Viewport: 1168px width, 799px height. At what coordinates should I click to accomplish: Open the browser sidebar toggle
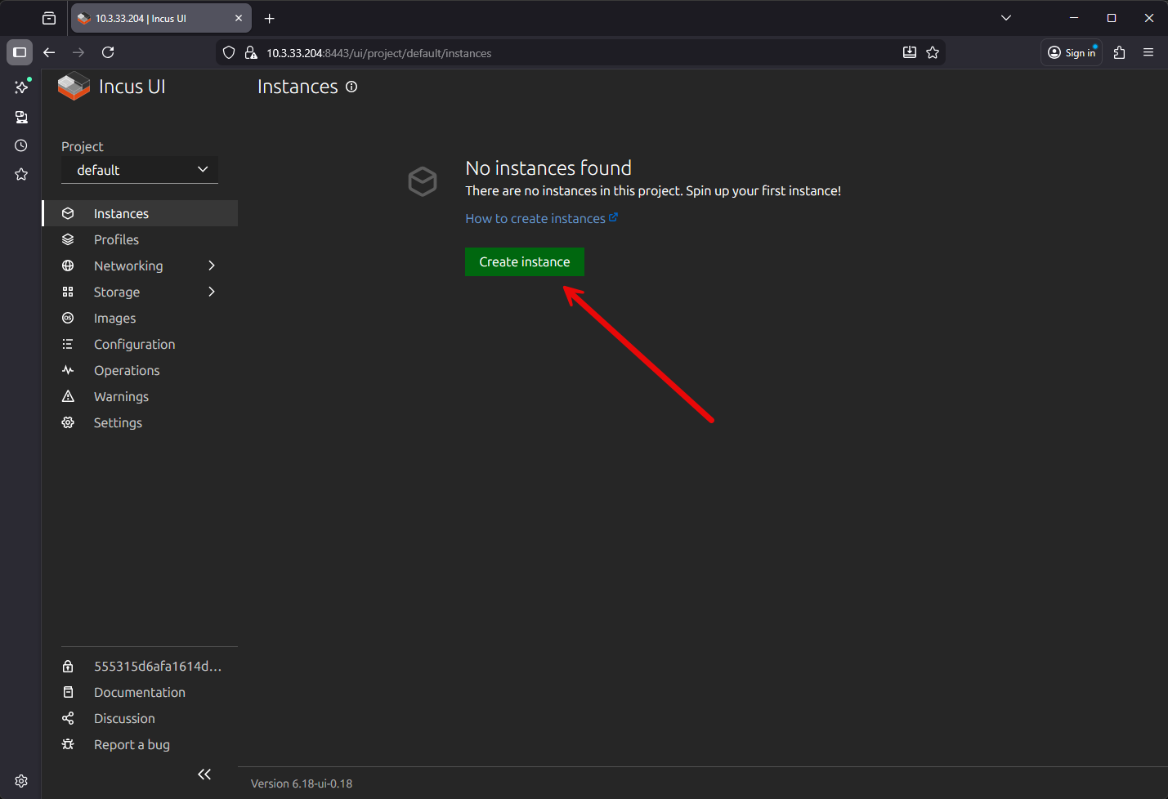20,52
